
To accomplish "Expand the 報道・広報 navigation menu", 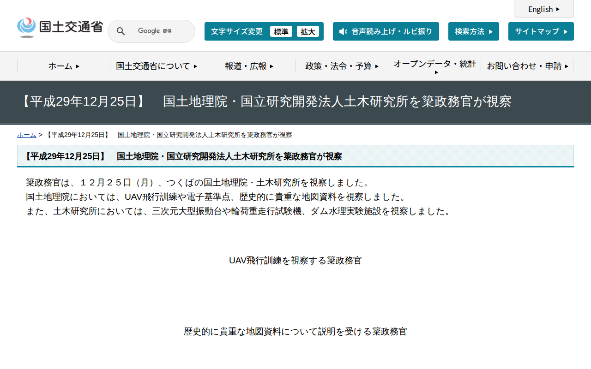I will click(x=249, y=66).
